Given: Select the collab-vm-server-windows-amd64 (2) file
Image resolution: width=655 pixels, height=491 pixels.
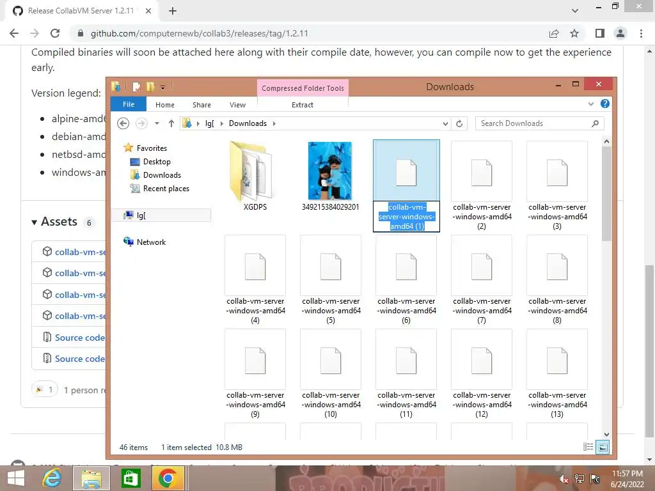Looking at the screenshot, I should tap(482, 186).
